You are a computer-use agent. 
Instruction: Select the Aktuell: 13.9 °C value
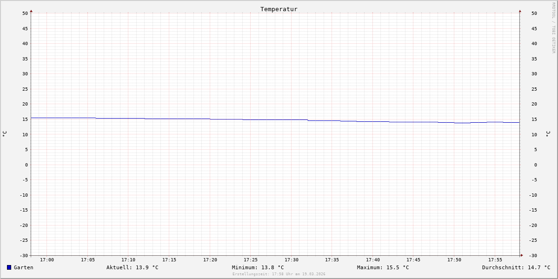click(x=133, y=267)
